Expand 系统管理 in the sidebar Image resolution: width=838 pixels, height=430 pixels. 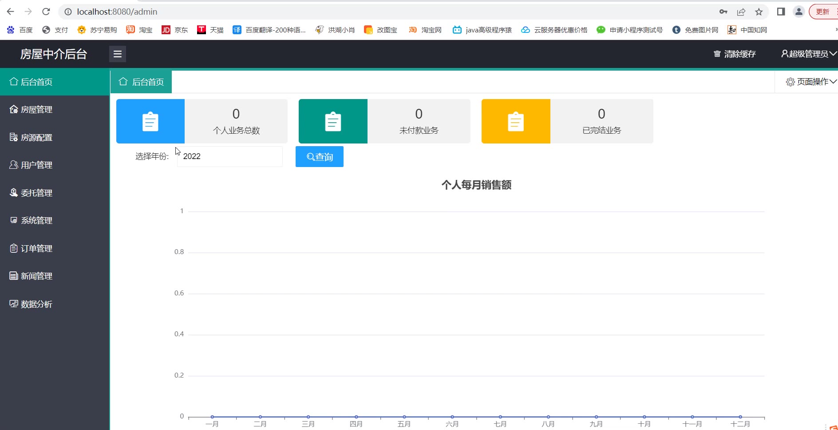coord(55,220)
